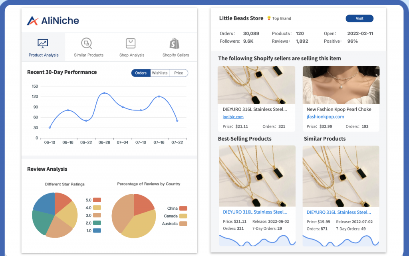Click the 'Best-Selling Products' heading
This screenshot has width=409, height=256.
click(245, 139)
